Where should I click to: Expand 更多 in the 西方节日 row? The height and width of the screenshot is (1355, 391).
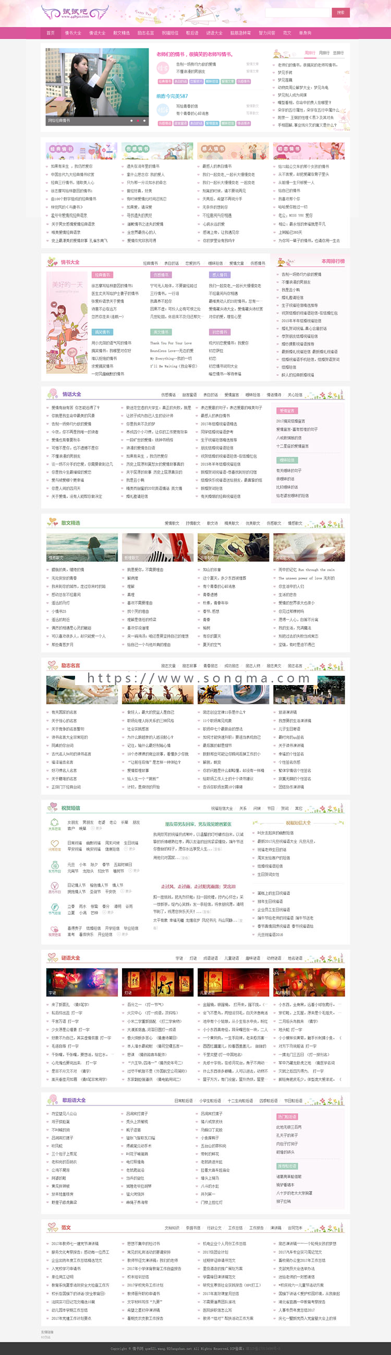coord(127,892)
